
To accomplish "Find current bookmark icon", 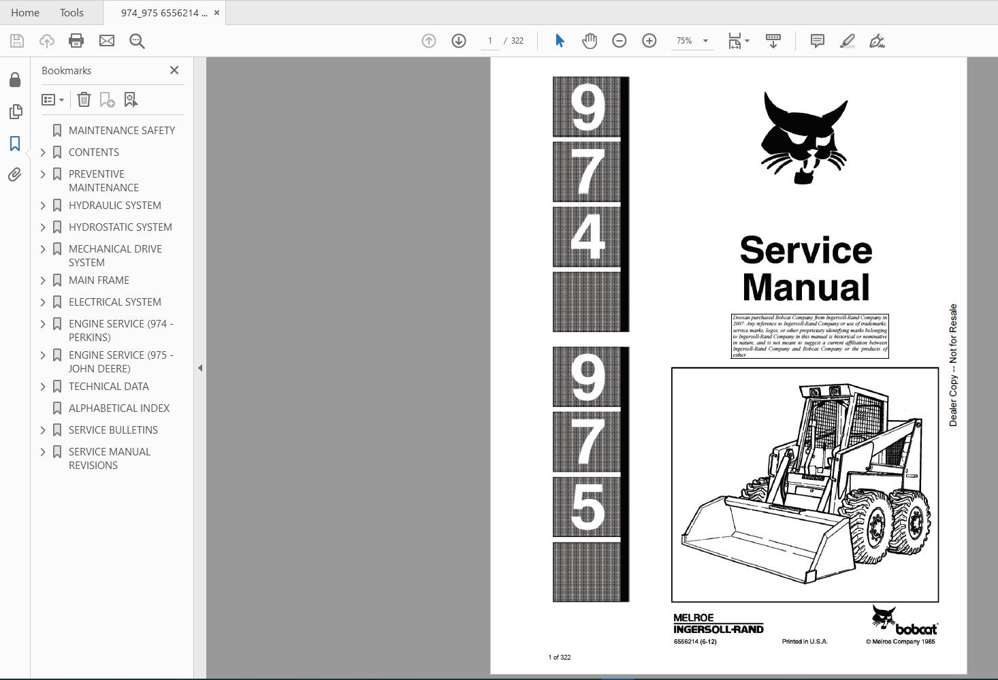I will coord(131,100).
